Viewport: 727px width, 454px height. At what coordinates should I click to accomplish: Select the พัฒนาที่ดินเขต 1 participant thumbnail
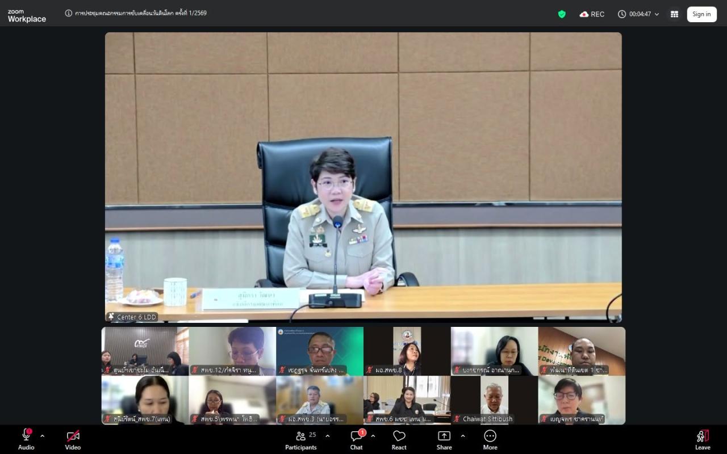coord(582,351)
